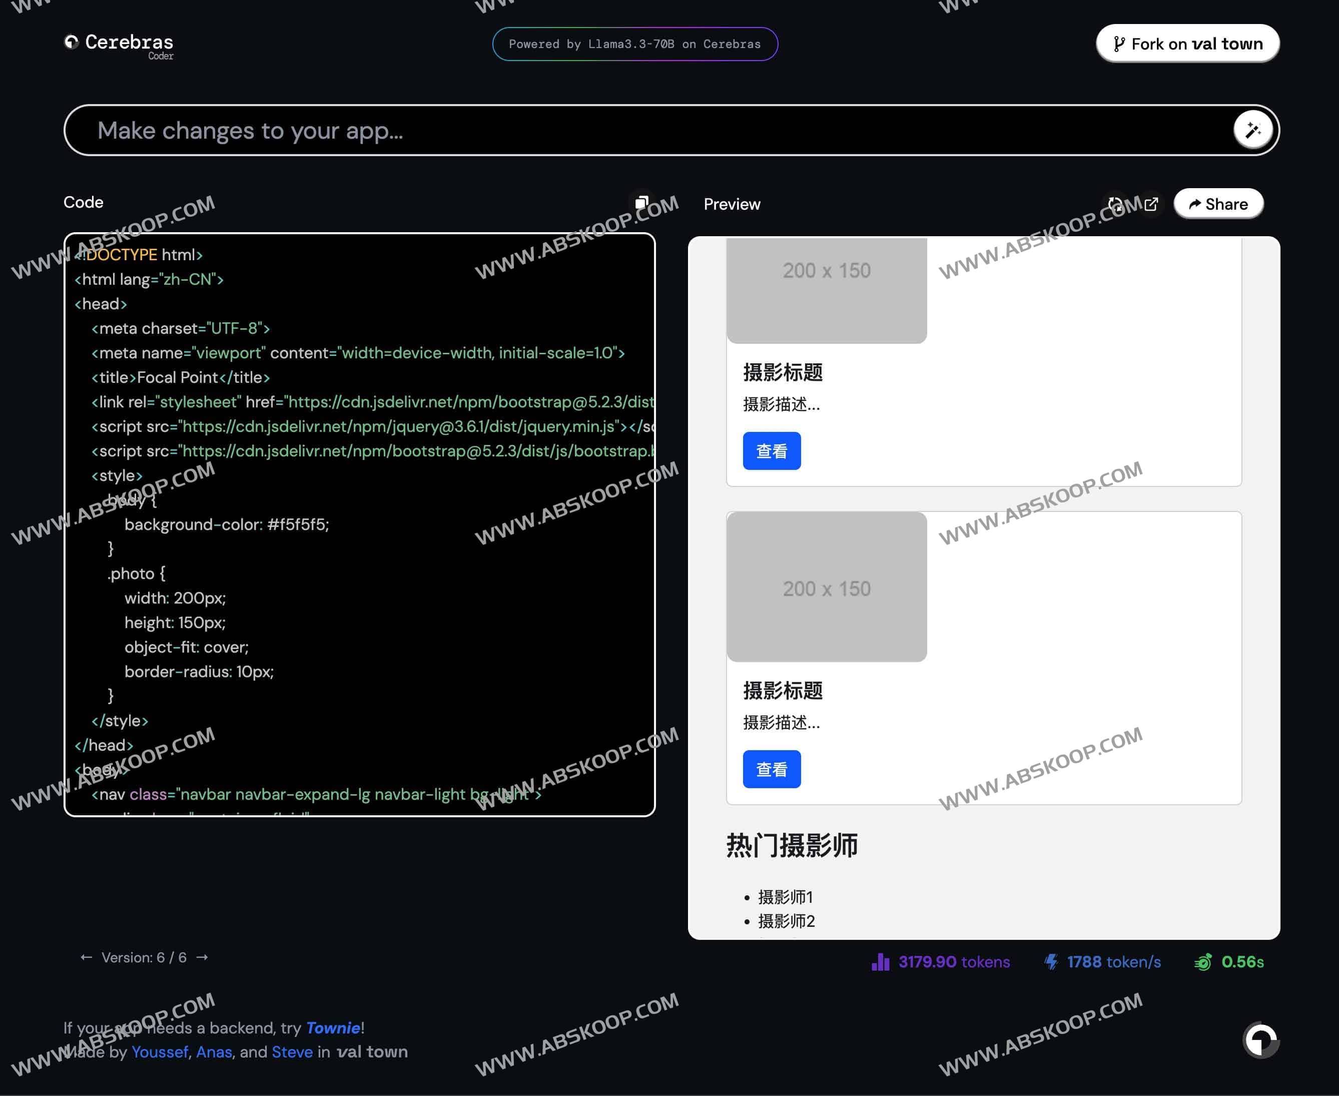Click the magic wand submit icon
The image size is (1339, 1096).
tap(1252, 130)
